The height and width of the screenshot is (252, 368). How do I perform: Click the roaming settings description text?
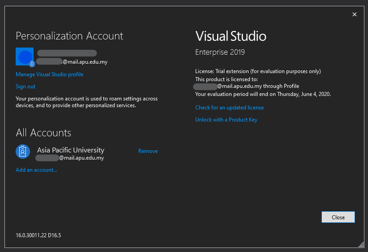pyautogui.click(x=86, y=102)
